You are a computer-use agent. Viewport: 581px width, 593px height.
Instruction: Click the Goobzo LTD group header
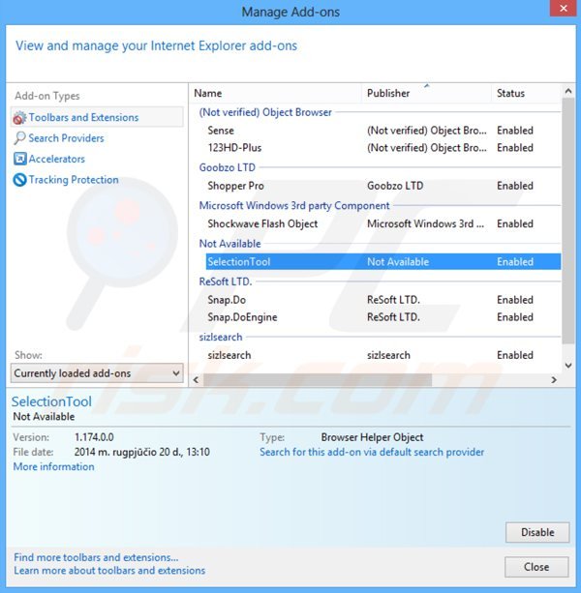point(228,167)
